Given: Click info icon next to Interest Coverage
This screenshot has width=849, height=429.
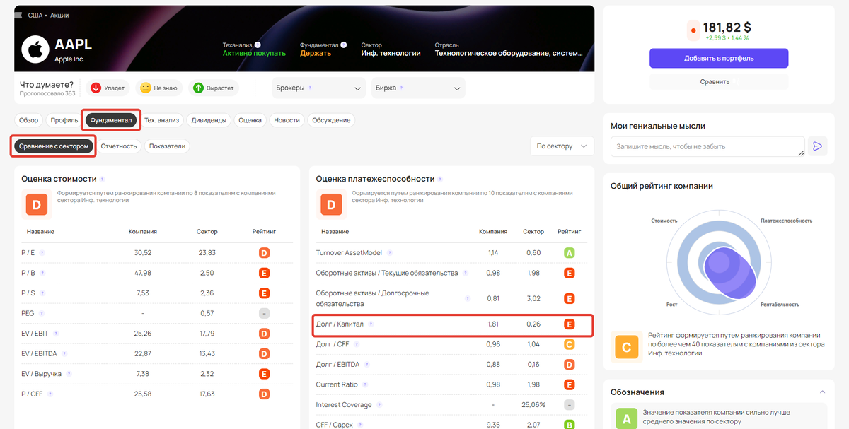Looking at the screenshot, I should [379, 405].
